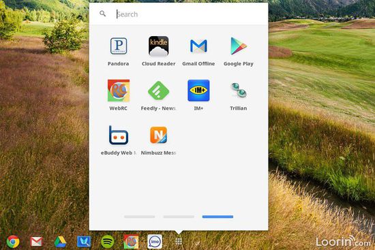
Task: Click the search magnifier icon
Action: pos(102,14)
